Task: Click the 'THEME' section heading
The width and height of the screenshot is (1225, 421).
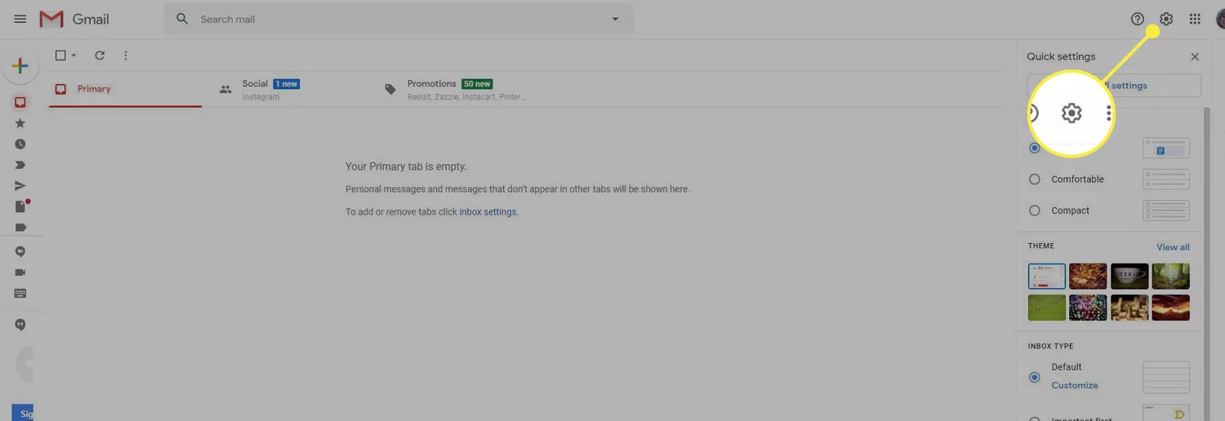Action: tap(1041, 246)
